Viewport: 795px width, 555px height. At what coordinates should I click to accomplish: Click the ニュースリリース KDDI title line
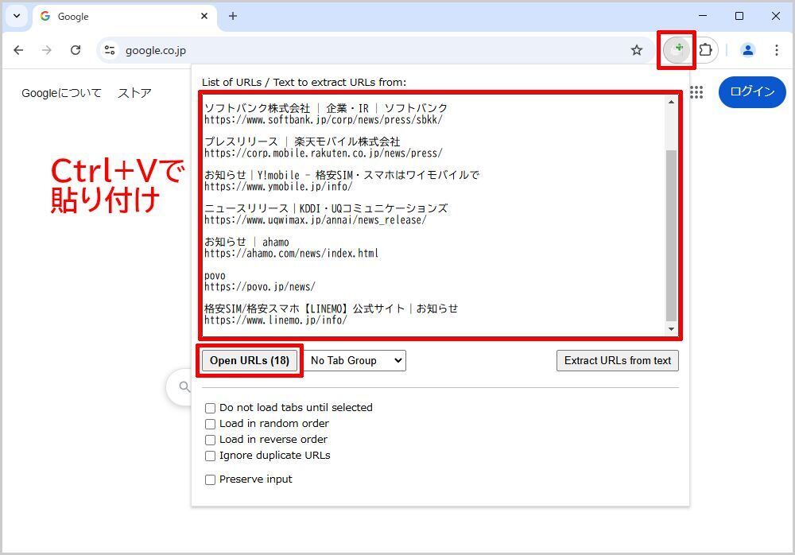pyautogui.click(x=326, y=208)
